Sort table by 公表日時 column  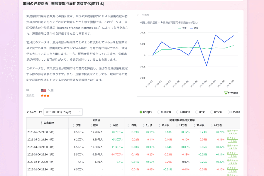tap(47, 123)
